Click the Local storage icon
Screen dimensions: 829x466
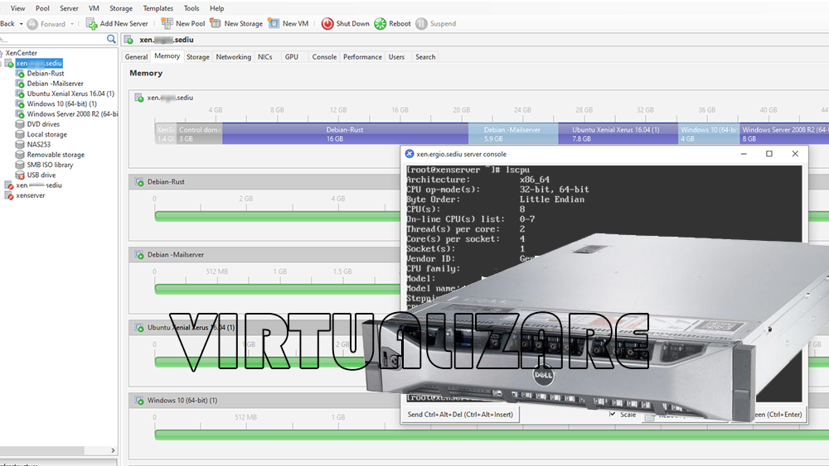pos(20,134)
